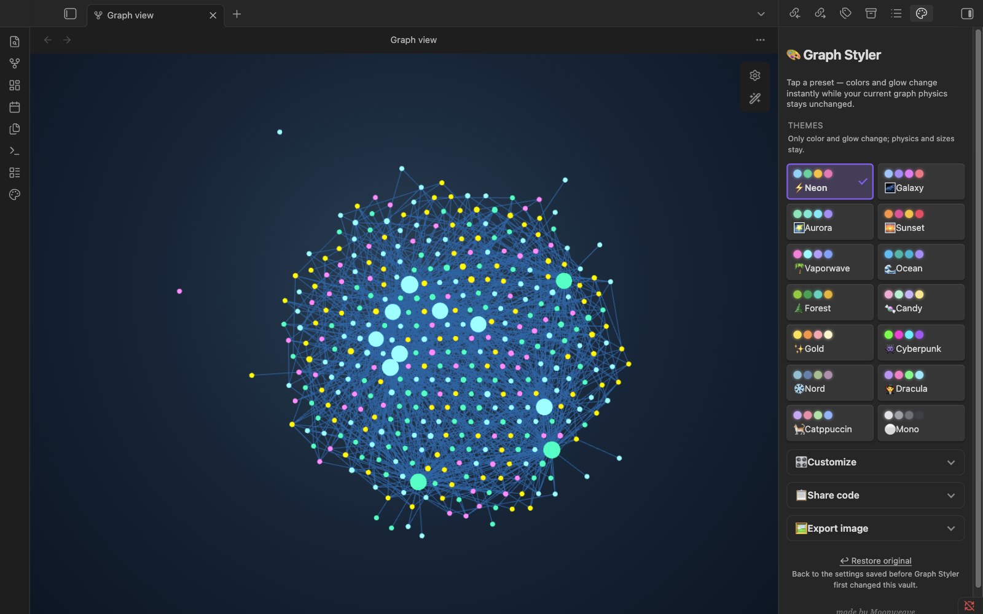The width and height of the screenshot is (983, 614).
Task: Open the tab list dropdown chevron
Action: point(761,14)
